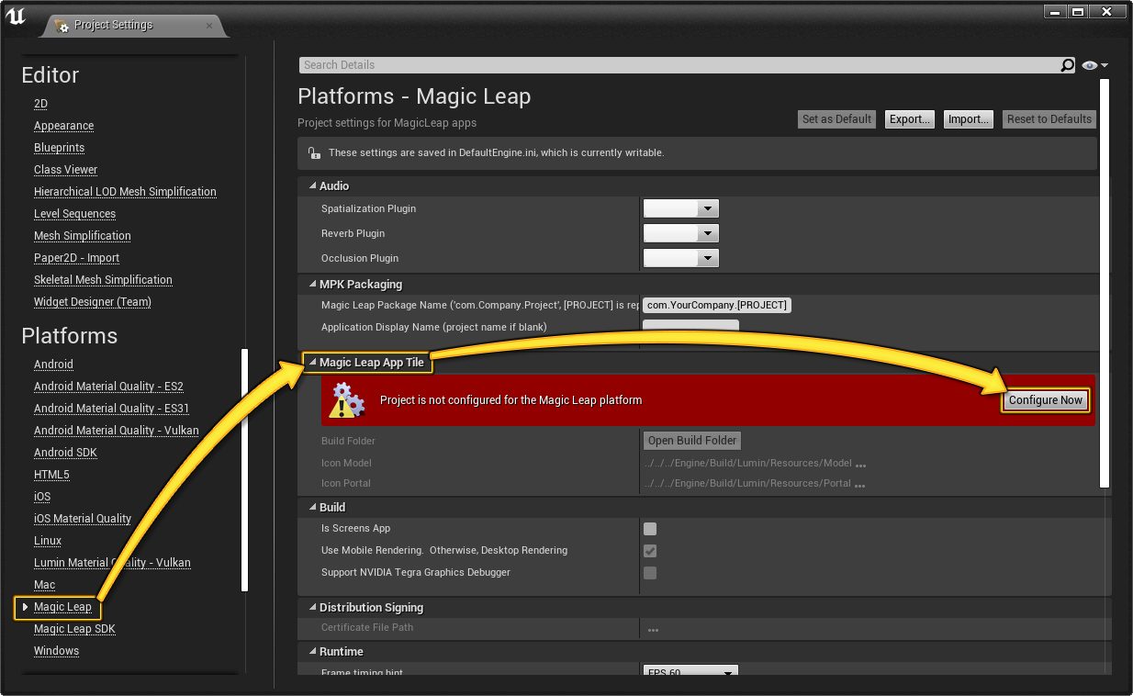Select Android SDK settings
The image size is (1133, 696).
65,453
